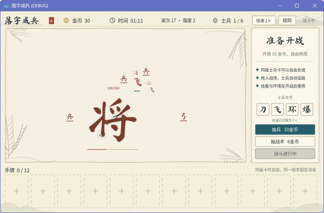Click the 兵 unit above 108/300
Viewport: 324px width, 213px height.
point(124,79)
